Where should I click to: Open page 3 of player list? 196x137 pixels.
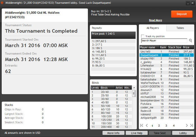[x=166, y=126]
